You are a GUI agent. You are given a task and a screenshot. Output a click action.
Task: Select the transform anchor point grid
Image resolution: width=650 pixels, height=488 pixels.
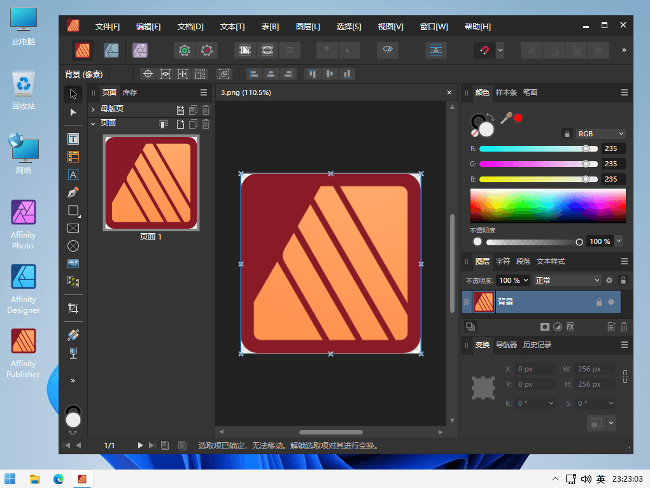click(483, 388)
